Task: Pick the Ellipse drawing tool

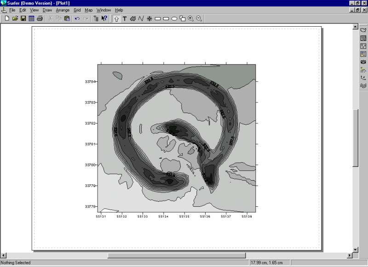Action: (x=174, y=18)
